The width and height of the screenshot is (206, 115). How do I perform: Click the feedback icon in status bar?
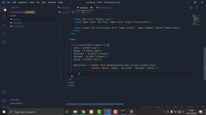click(198, 107)
